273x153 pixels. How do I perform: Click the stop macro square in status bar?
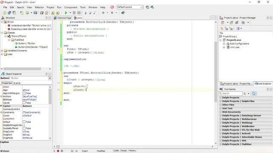62,151
